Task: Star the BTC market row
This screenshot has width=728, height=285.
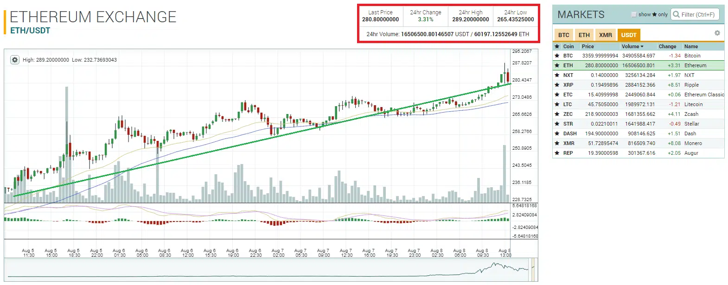Action: tap(557, 56)
